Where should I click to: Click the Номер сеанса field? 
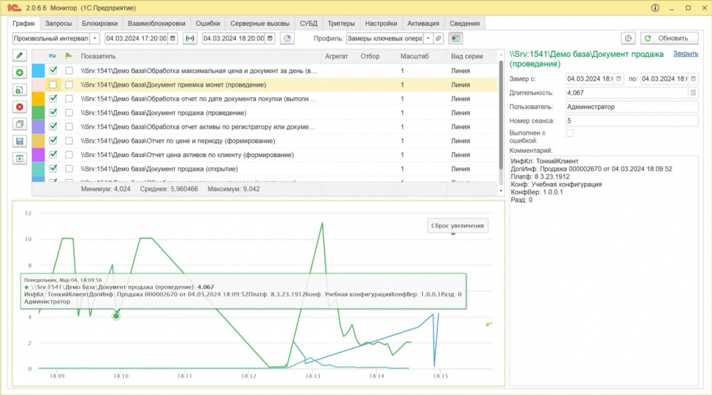pyautogui.click(x=631, y=121)
